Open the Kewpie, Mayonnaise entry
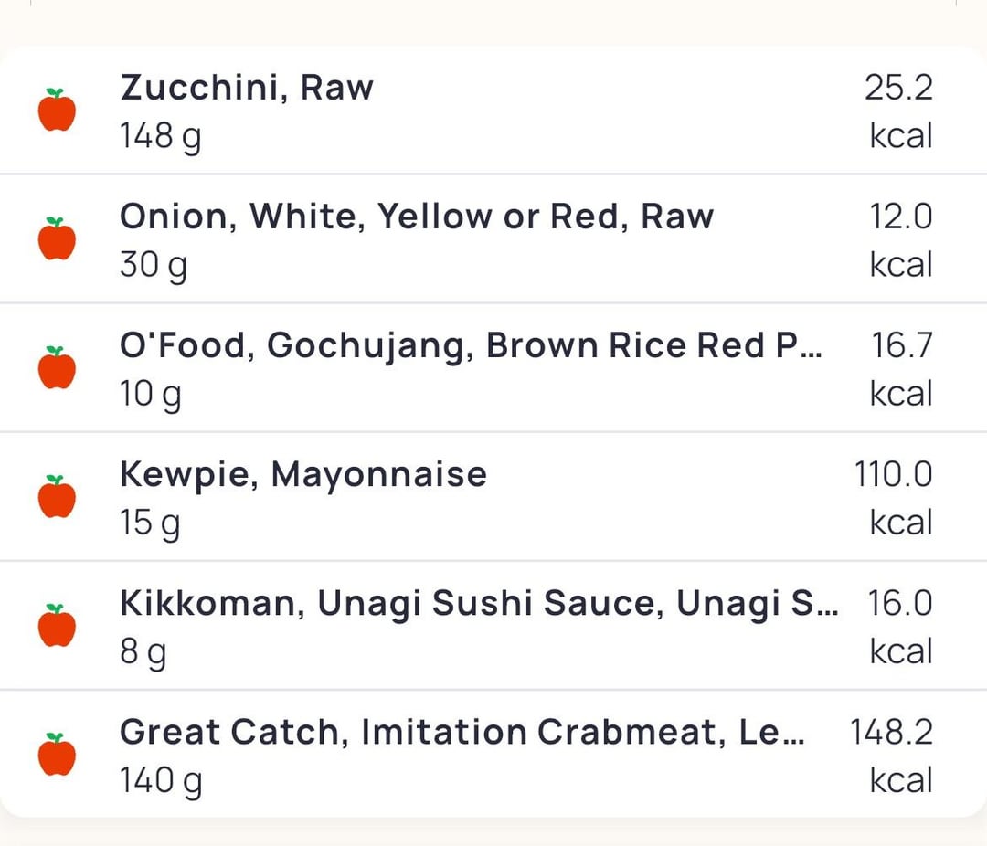 coord(493,497)
